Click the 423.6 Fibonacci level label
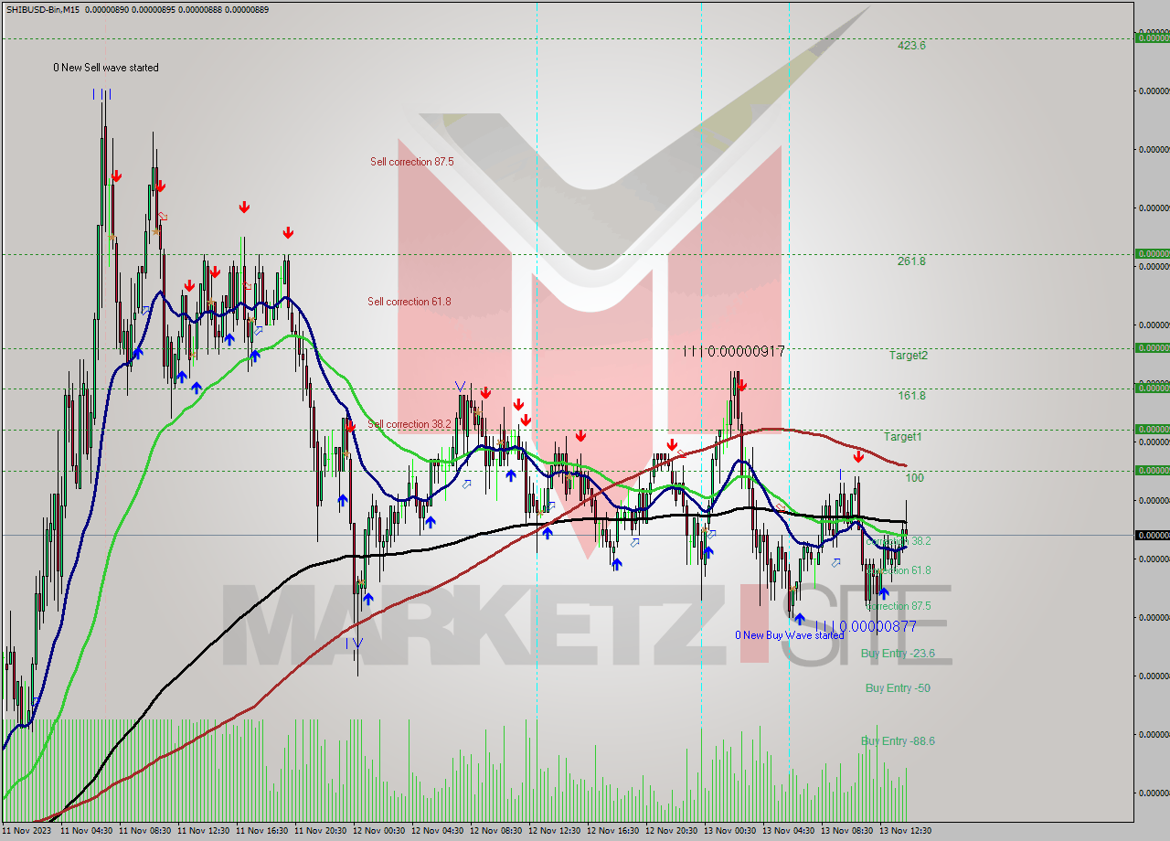The height and width of the screenshot is (841, 1170). coord(911,45)
